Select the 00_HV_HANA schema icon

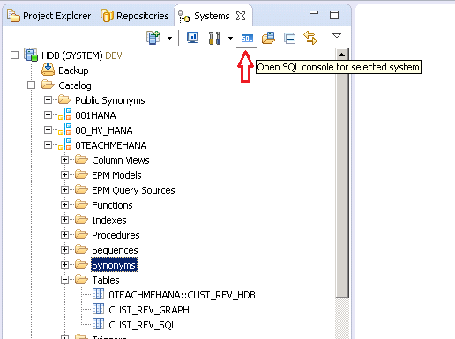[x=65, y=129]
